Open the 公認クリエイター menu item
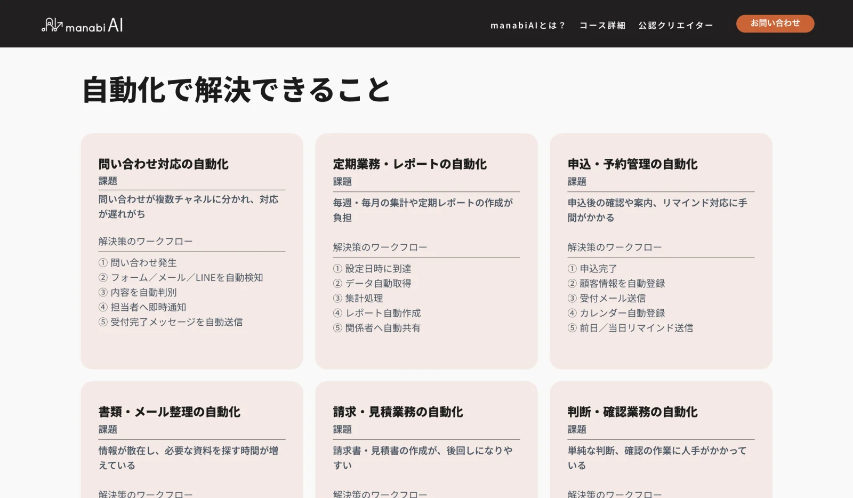The width and height of the screenshot is (853, 498). point(675,25)
